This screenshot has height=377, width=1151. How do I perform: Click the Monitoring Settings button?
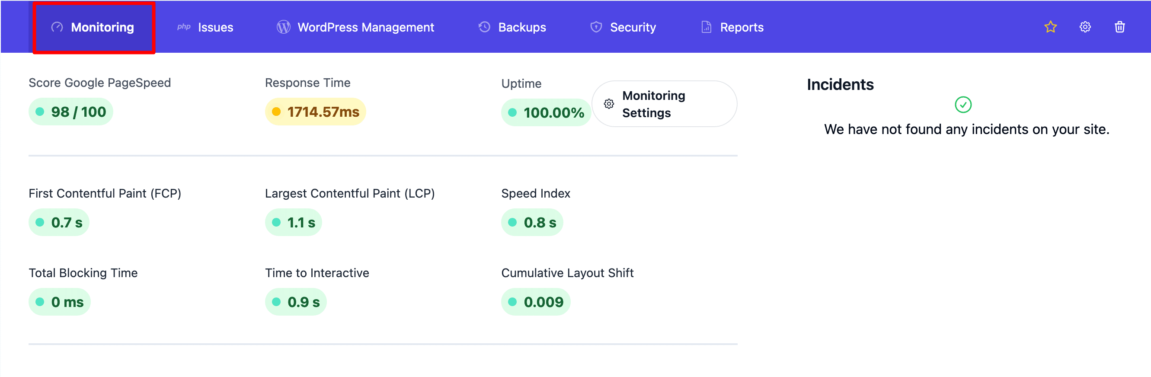pyautogui.click(x=664, y=104)
